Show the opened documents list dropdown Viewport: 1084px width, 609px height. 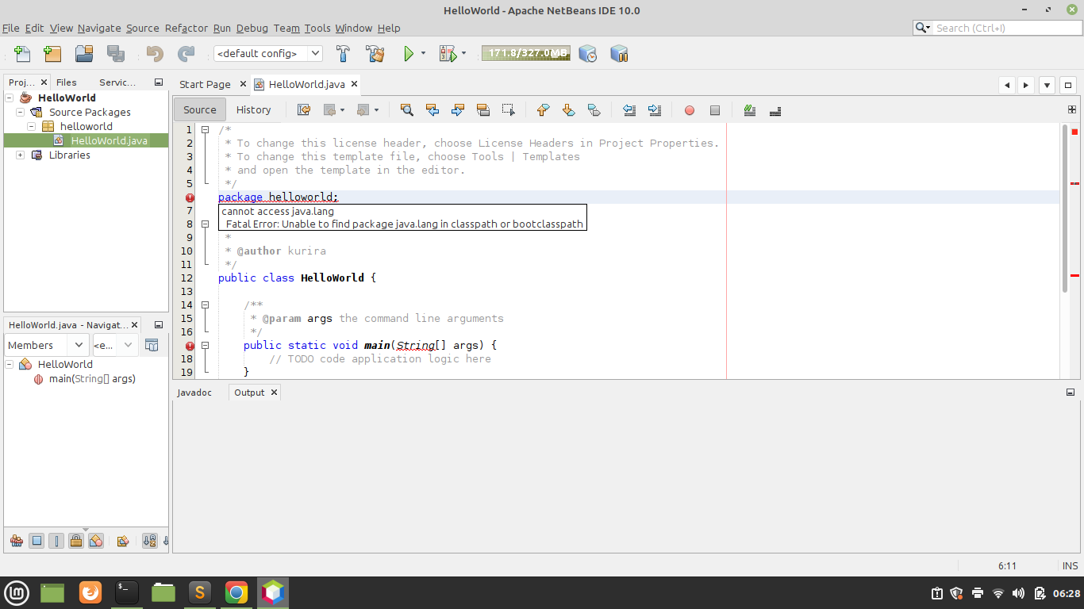coord(1047,85)
